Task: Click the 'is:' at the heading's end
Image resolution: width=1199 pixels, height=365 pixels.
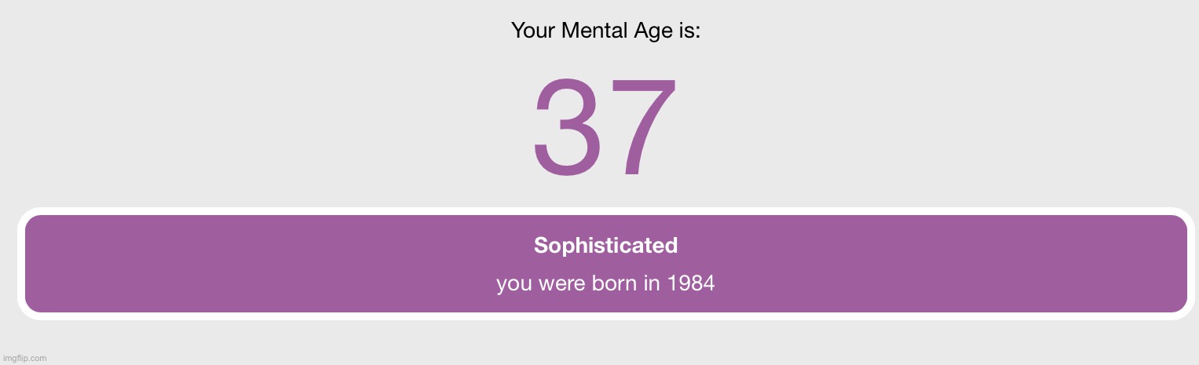Action: (689, 31)
